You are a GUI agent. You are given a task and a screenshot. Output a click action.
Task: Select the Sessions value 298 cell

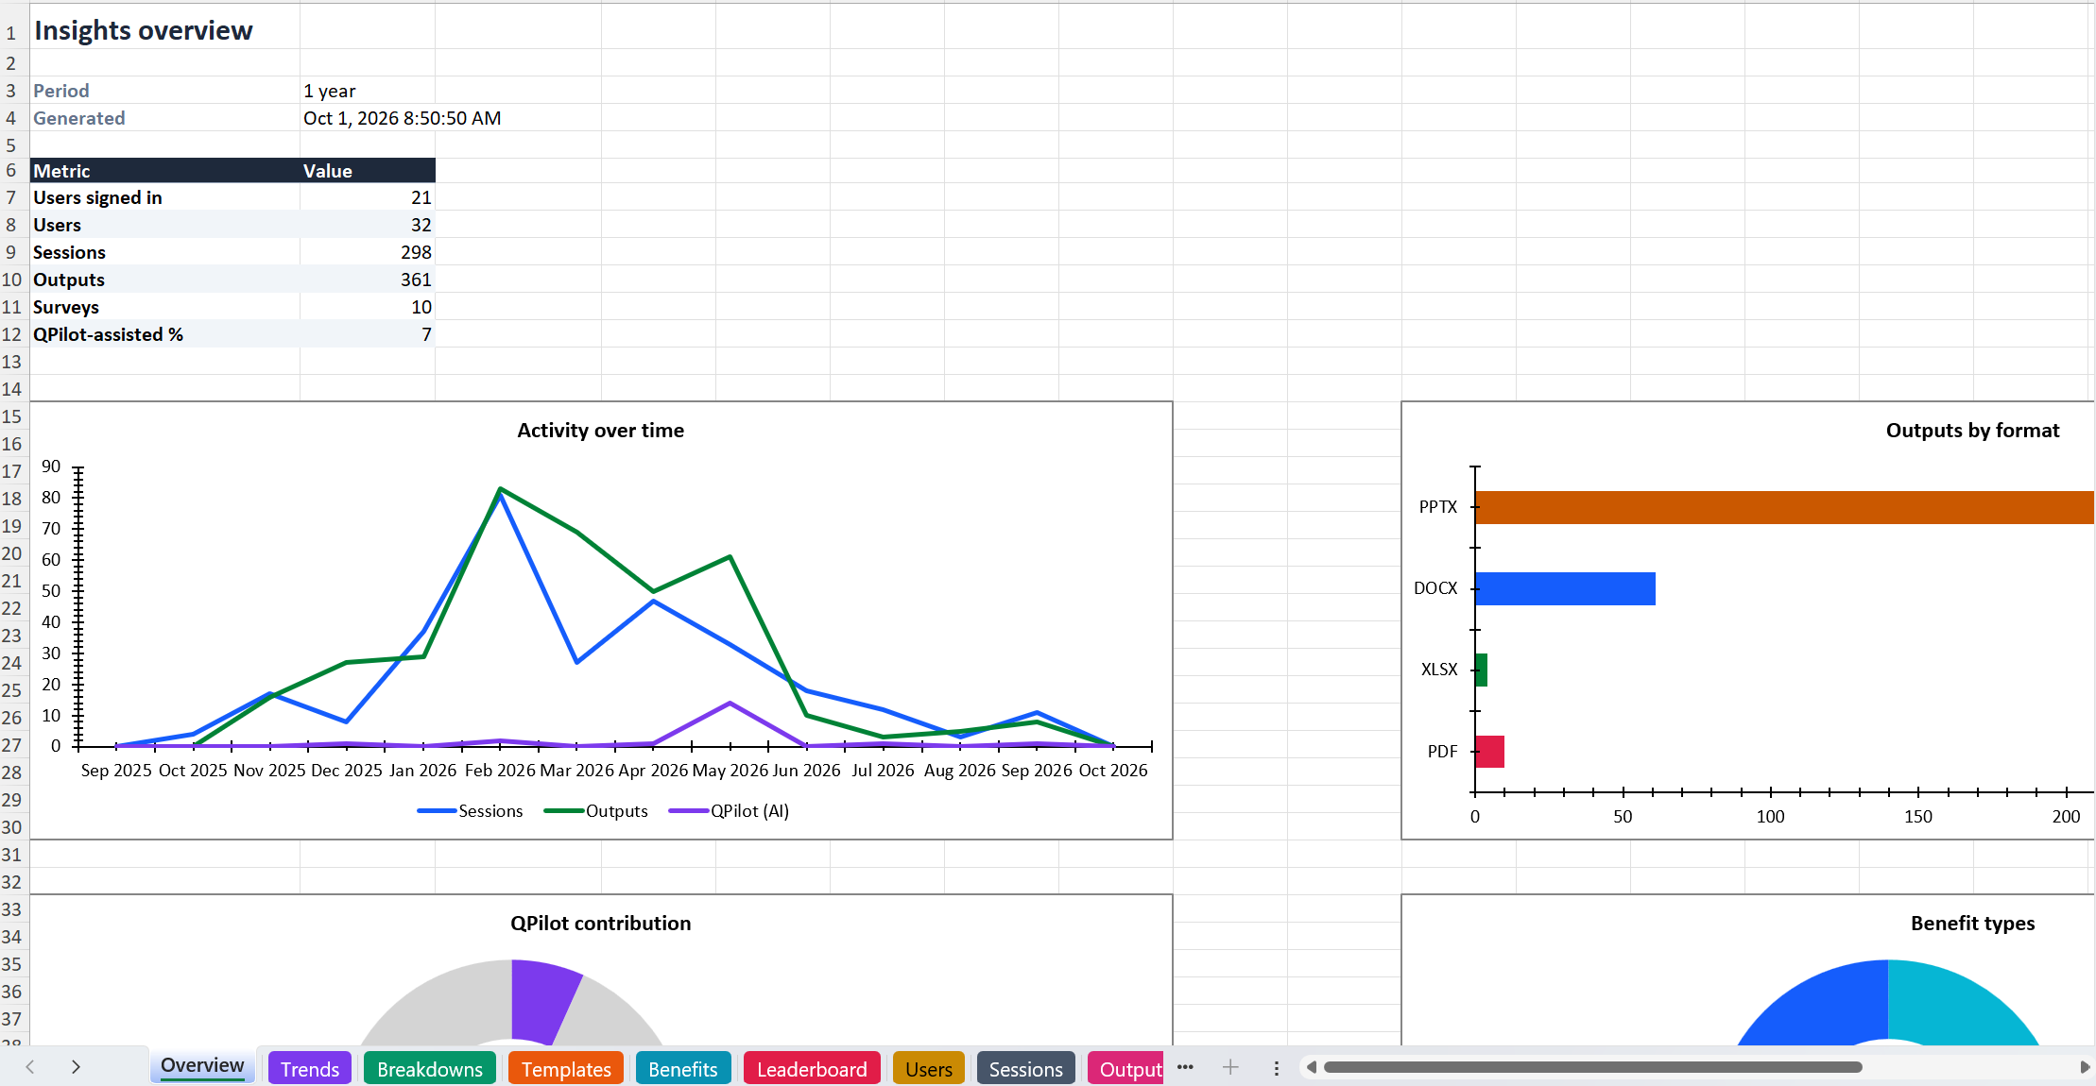[368, 252]
